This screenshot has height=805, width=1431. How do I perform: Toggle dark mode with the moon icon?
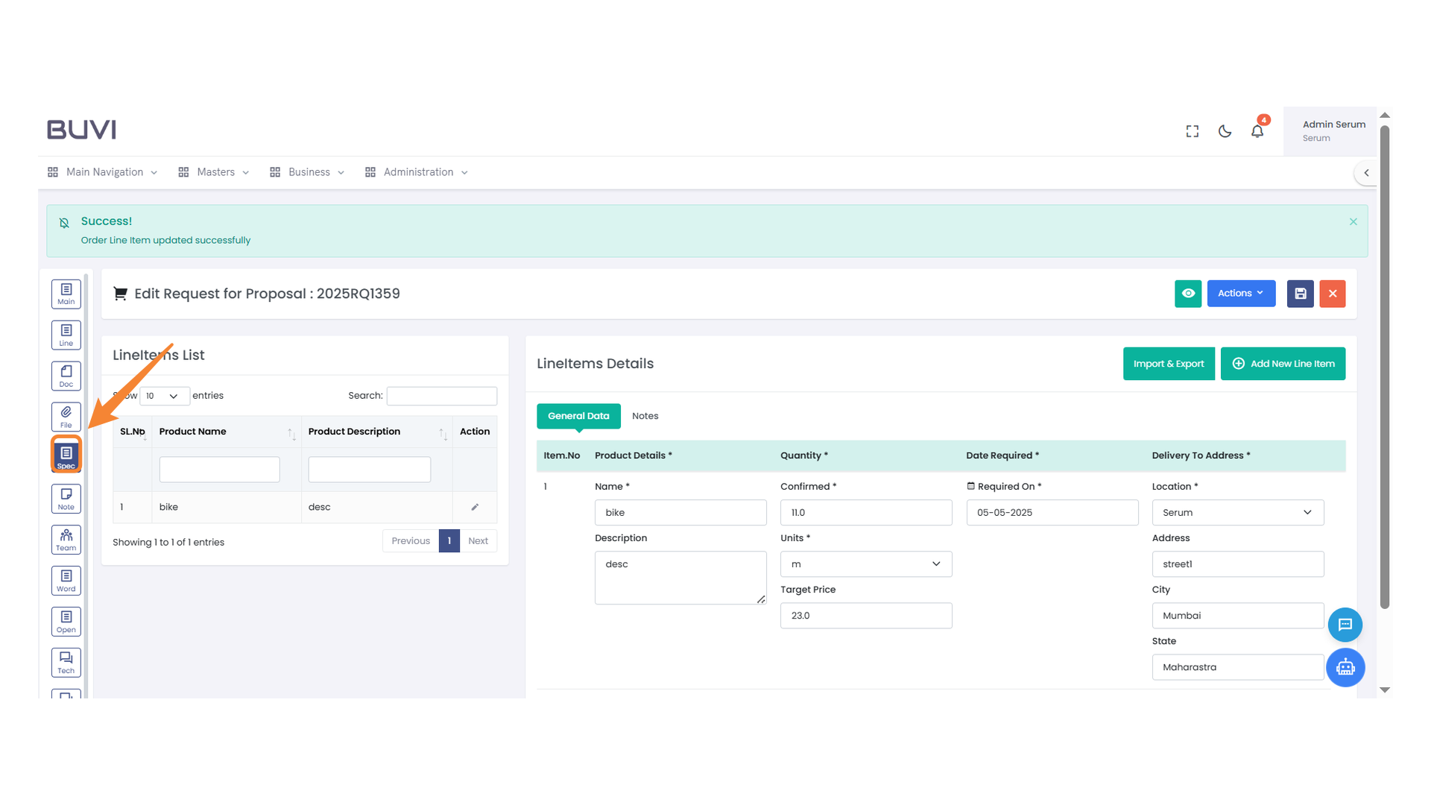[x=1225, y=130]
